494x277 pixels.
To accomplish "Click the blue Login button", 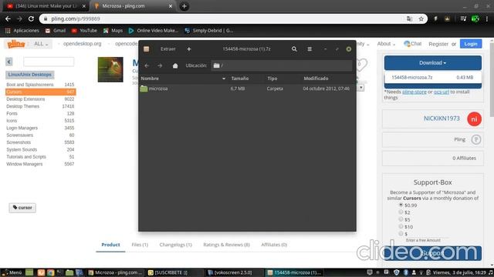I will pos(471,44).
